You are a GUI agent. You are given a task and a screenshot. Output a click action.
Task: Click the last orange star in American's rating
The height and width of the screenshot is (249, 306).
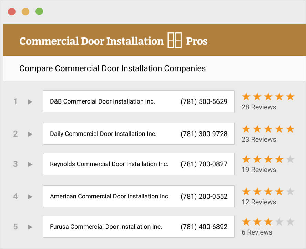(x=280, y=192)
